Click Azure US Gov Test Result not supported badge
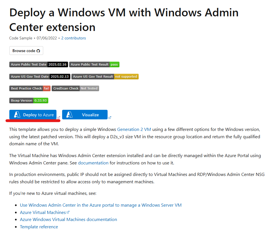Screen dimensions: 266x230 (105, 77)
